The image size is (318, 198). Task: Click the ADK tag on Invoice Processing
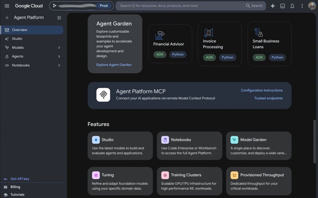[x=210, y=57]
